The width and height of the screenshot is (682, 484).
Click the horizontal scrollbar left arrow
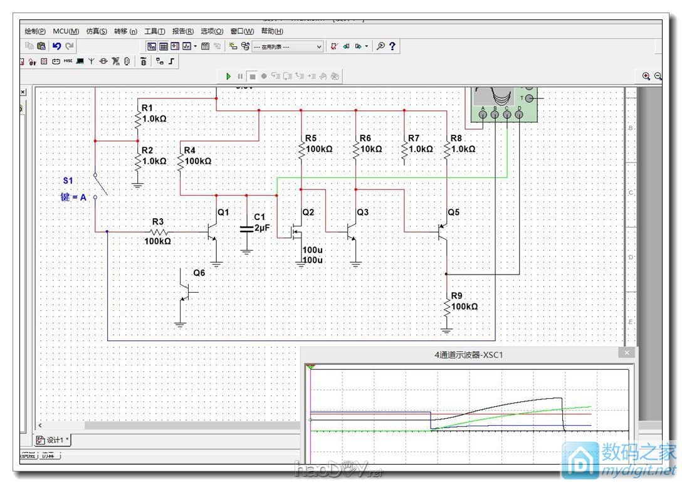(41, 426)
